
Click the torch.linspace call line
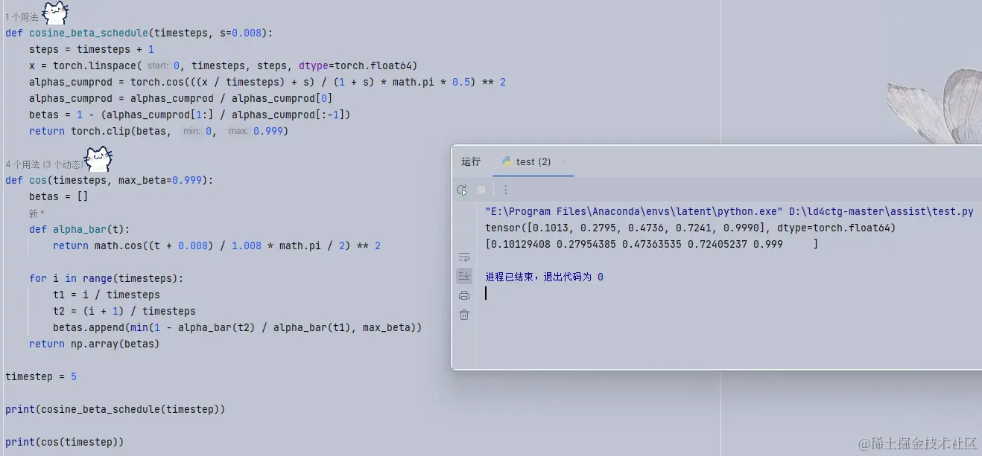[x=224, y=65]
